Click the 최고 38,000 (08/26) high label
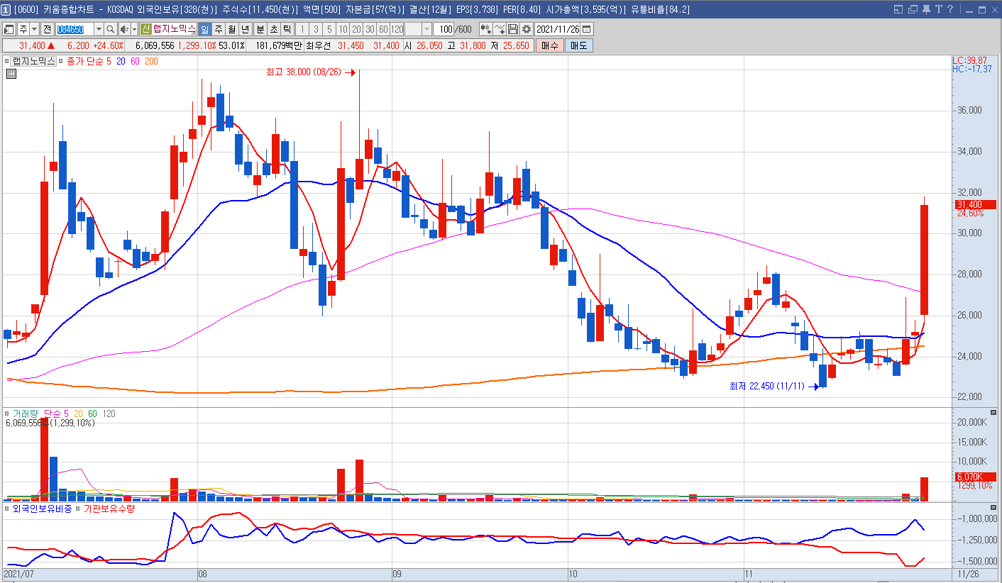This screenshot has width=1002, height=583. click(304, 72)
